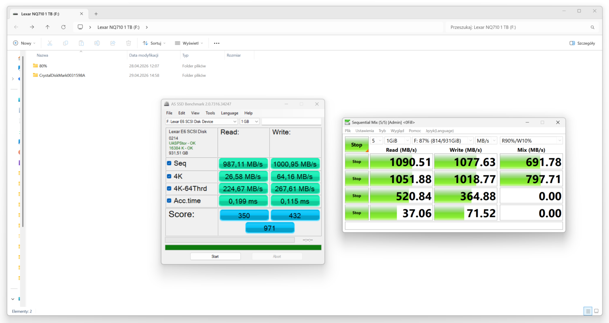Viewport: 609px width, 323px height.
Task: Open the R90%/W10% profile dropdown in CrystalDiskMark
Action: [x=531, y=140]
